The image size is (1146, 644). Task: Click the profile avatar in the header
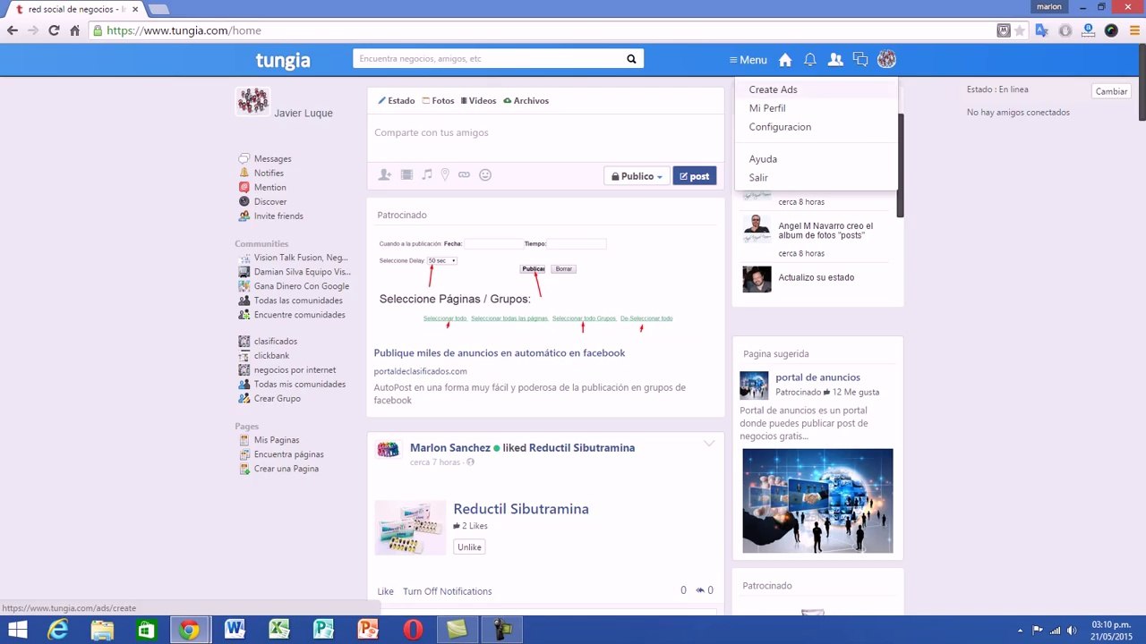click(x=886, y=60)
